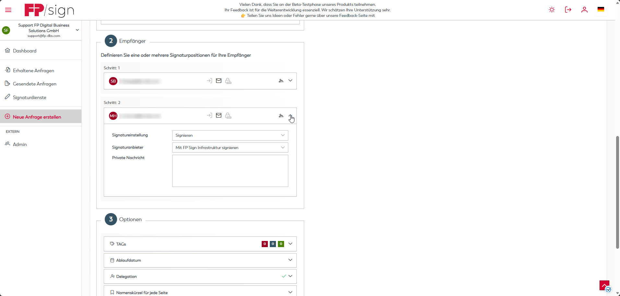Expand the account switcher chevron

77,30
